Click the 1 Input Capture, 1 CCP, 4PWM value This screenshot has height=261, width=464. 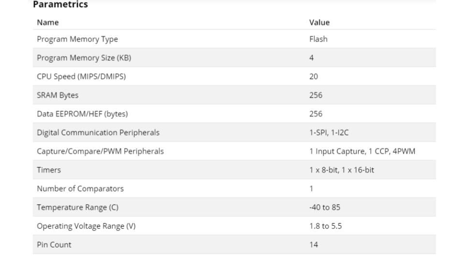pyautogui.click(x=362, y=151)
